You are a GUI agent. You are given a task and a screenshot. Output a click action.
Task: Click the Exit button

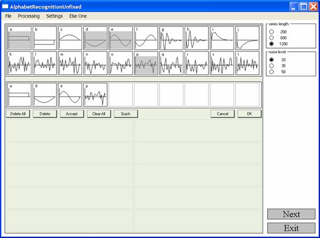click(x=291, y=228)
